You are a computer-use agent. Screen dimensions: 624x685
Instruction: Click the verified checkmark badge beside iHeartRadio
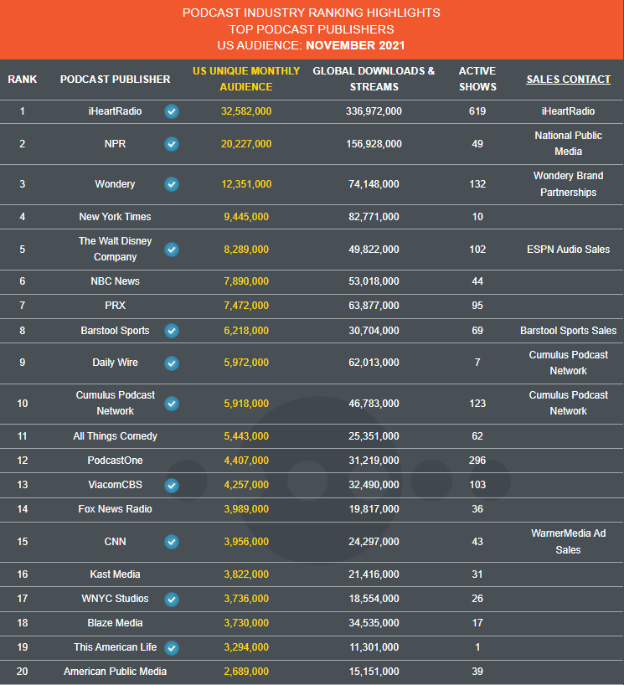(x=172, y=111)
